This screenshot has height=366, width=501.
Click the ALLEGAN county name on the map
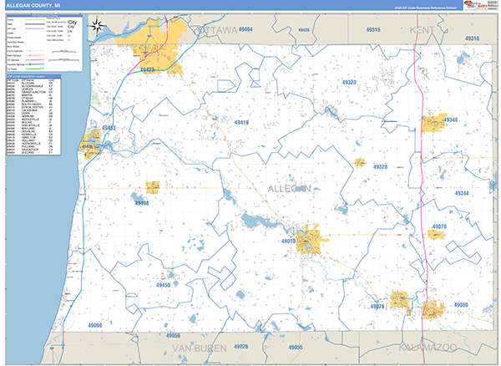(288, 190)
